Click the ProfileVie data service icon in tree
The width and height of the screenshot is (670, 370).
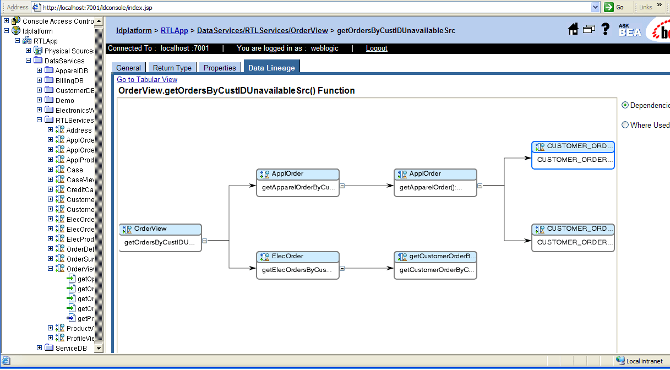click(x=60, y=338)
